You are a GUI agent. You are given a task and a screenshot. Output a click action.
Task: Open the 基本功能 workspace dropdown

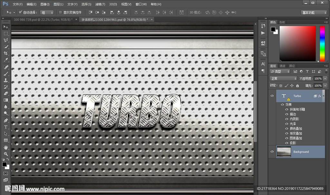click(314, 13)
